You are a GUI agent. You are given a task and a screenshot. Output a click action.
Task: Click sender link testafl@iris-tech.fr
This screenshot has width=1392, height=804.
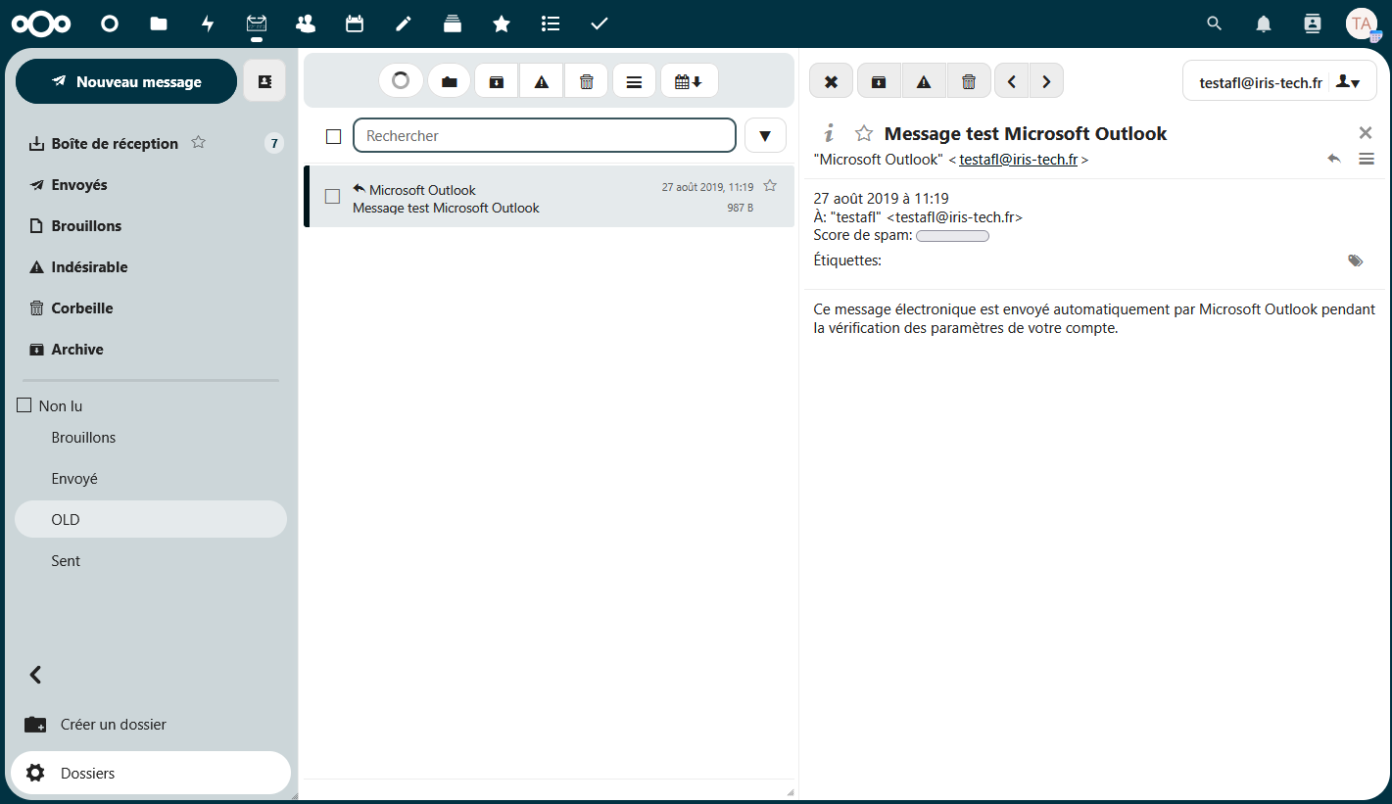click(1018, 160)
